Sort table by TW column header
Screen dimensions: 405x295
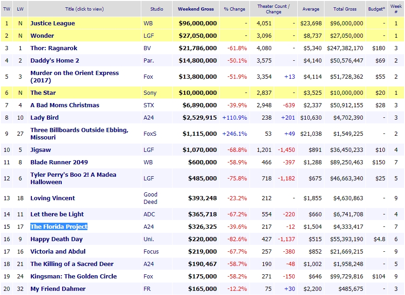7,9
